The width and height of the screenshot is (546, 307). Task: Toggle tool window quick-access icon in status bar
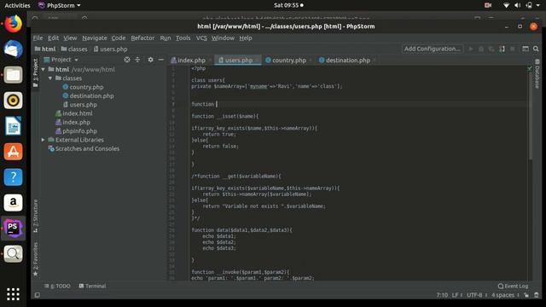(38, 295)
